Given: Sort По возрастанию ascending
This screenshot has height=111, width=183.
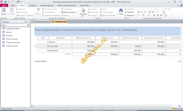Looking at the screenshot, I should 50,9.
